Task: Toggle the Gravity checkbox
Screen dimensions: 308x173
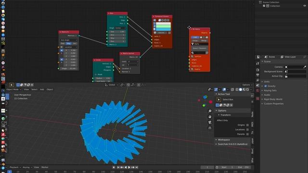Action: point(266,86)
